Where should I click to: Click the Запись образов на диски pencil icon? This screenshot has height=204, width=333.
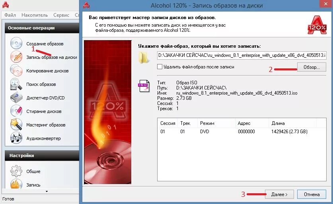[16, 57]
